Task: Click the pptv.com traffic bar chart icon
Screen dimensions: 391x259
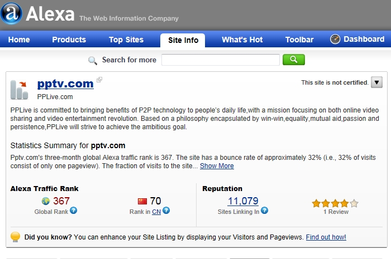Action: coord(19,90)
